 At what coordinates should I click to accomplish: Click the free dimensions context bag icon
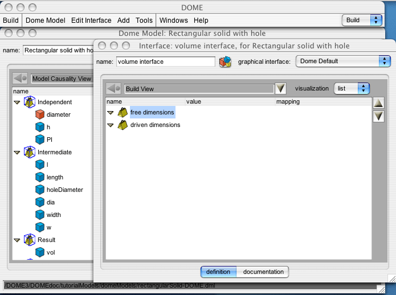pos(123,112)
